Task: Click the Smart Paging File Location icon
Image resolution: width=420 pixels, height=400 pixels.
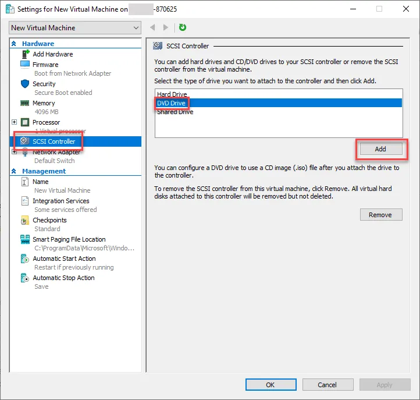Action: point(25,239)
